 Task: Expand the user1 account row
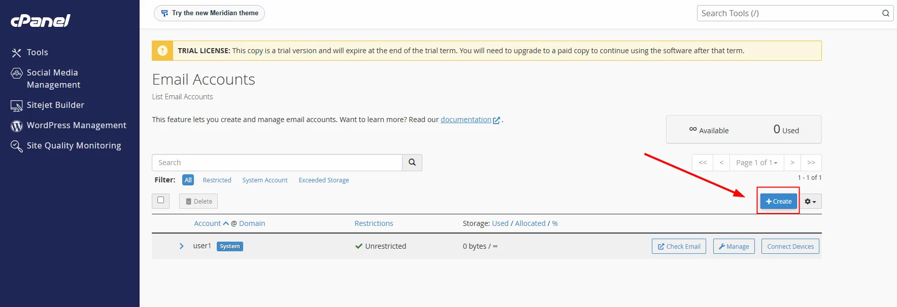[x=181, y=246]
